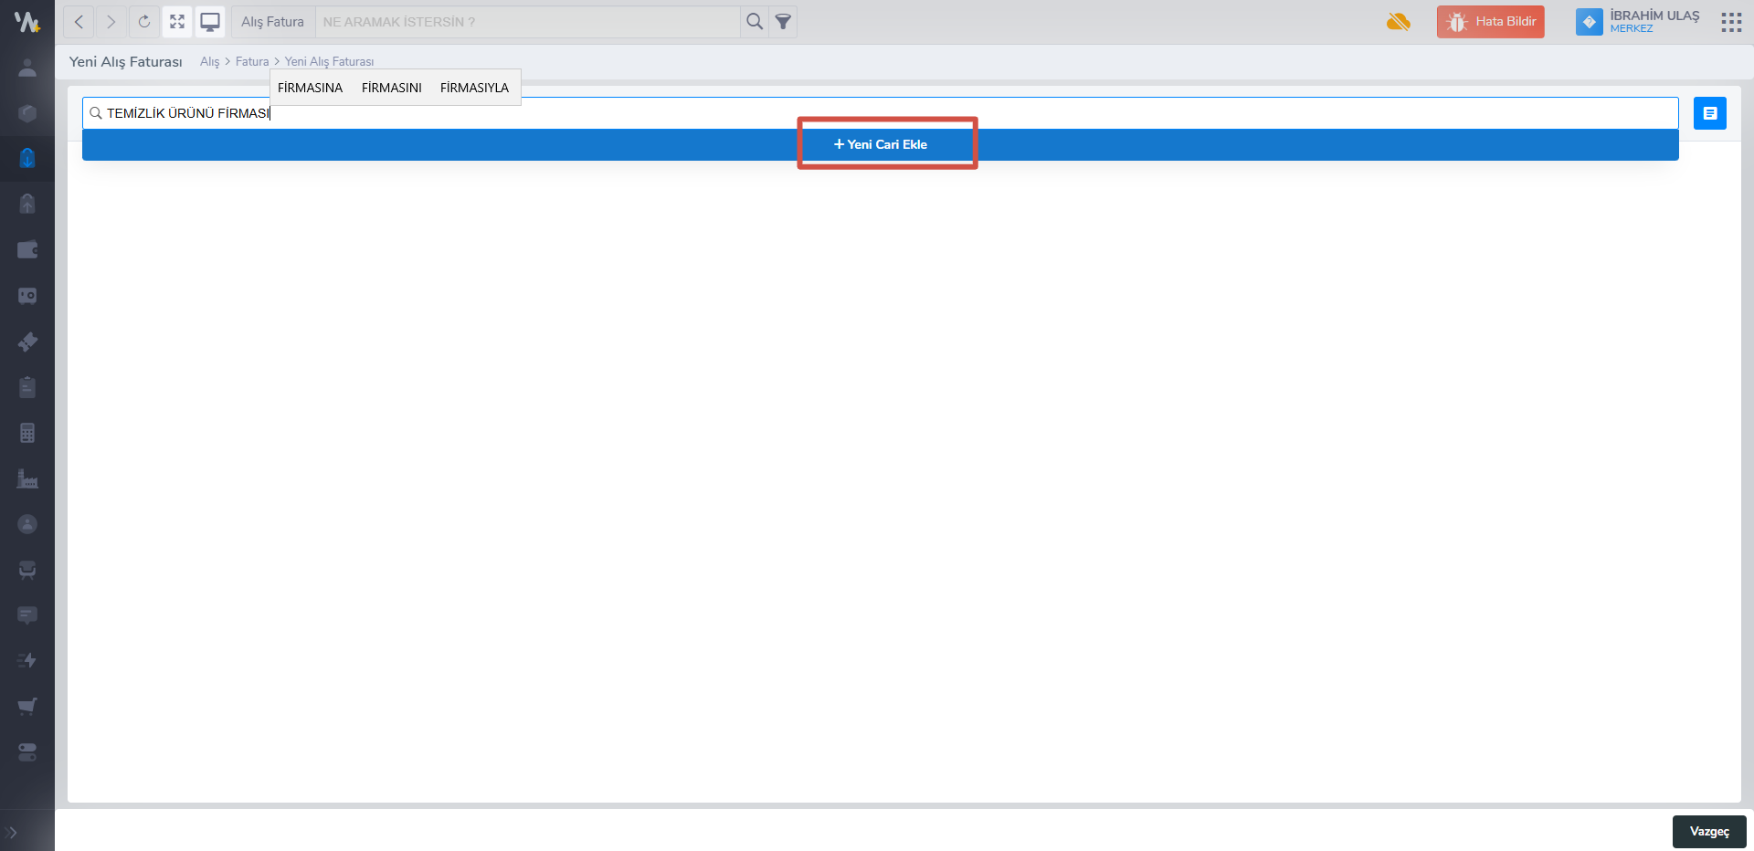Click the monitor display icon

pos(210,22)
